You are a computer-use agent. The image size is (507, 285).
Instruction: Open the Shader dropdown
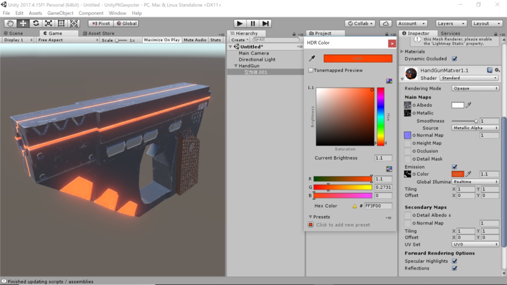(469, 78)
